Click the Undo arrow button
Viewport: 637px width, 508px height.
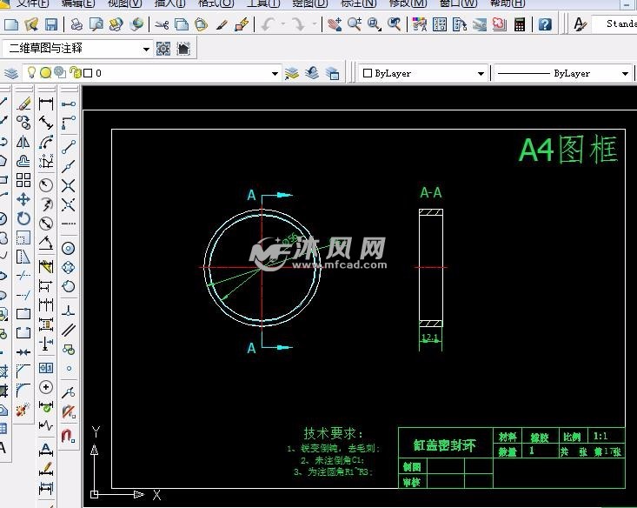tap(269, 24)
